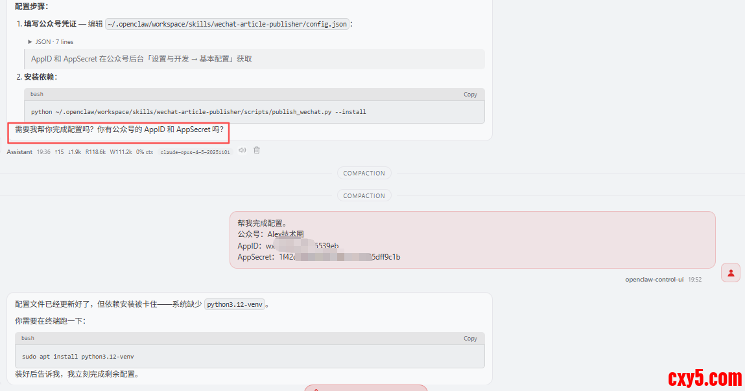Copy the publish_wechat.py install command
This screenshot has height=391, width=745.
(470, 95)
